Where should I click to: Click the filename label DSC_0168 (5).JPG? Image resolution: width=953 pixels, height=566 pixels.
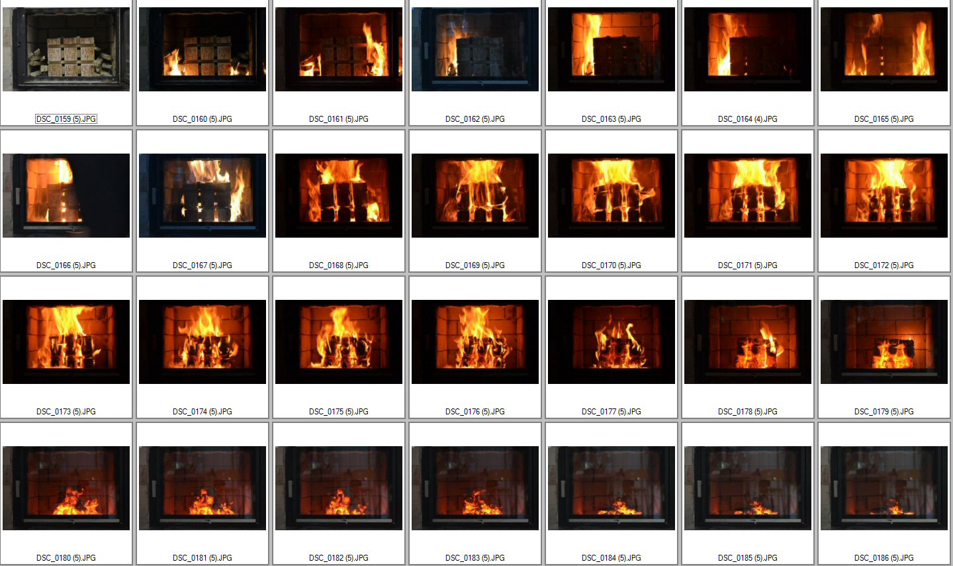[x=339, y=265]
